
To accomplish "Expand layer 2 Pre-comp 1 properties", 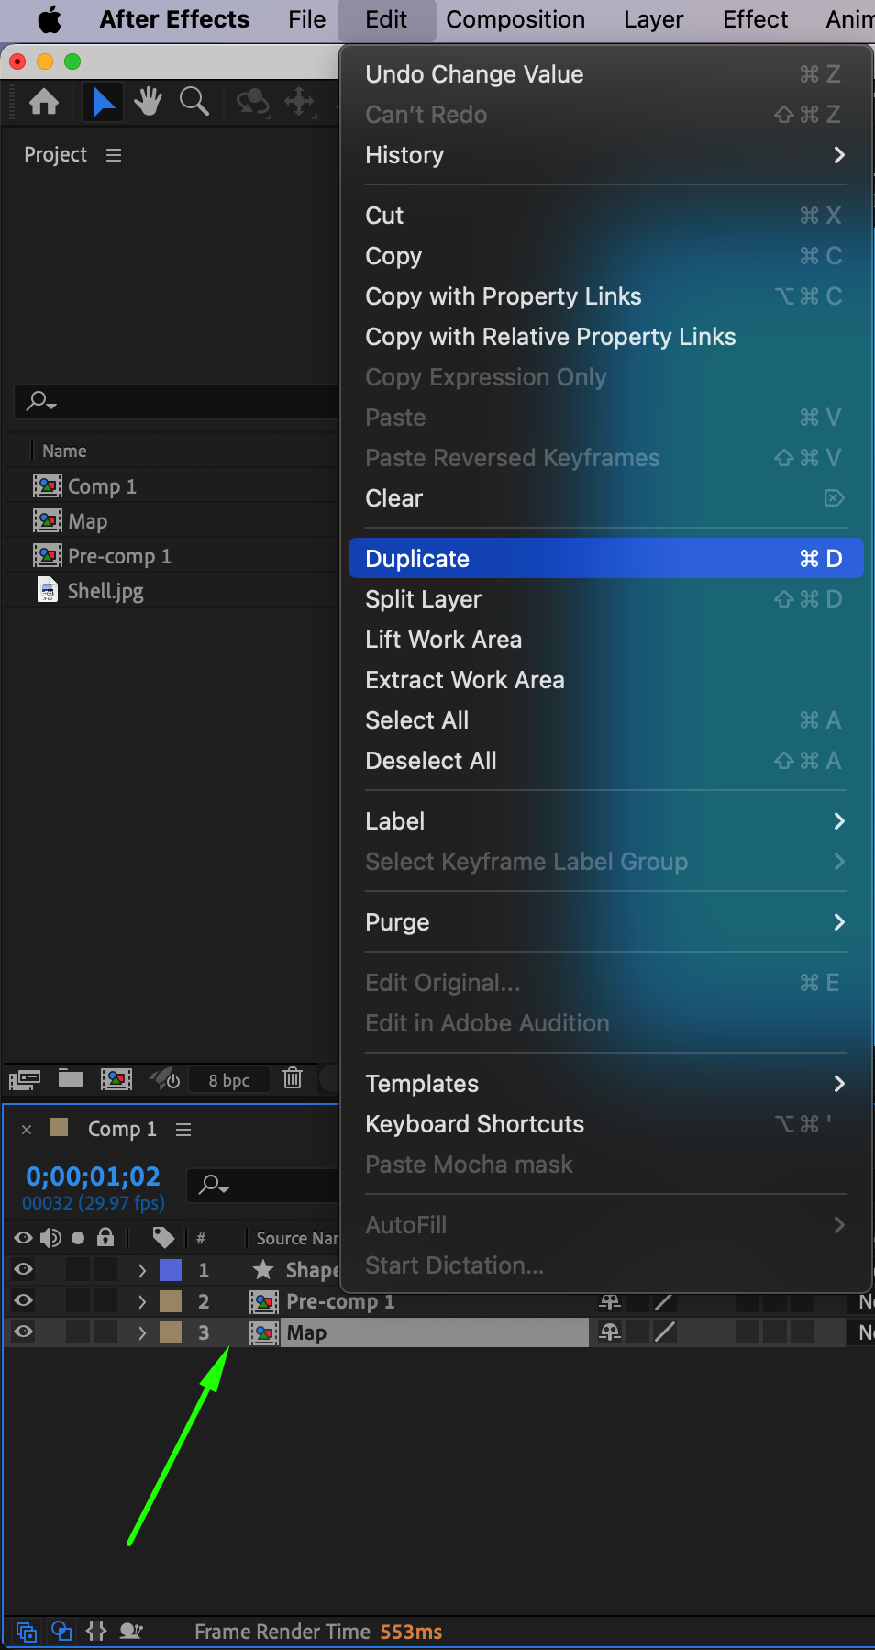I will click(142, 1301).
